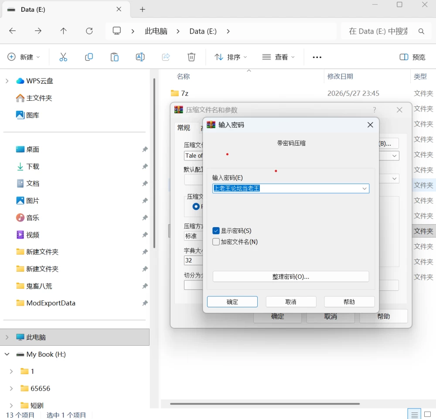Collapse the My Book (H:) node
Screen dimensions: 436x419
pyautogui.click(x=7, y=354)
